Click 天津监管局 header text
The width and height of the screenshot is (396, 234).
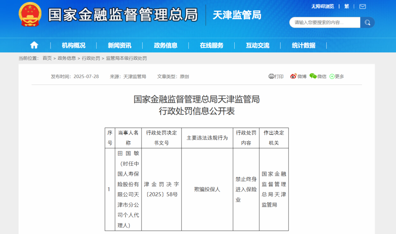coord(237,15)
